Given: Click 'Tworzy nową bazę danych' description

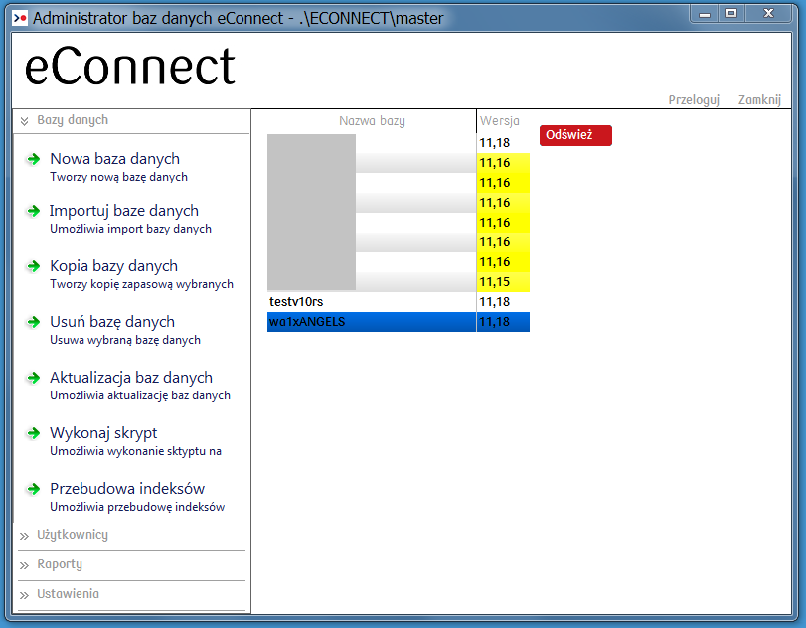Looking at the screenshot, I should pos(118,177).
